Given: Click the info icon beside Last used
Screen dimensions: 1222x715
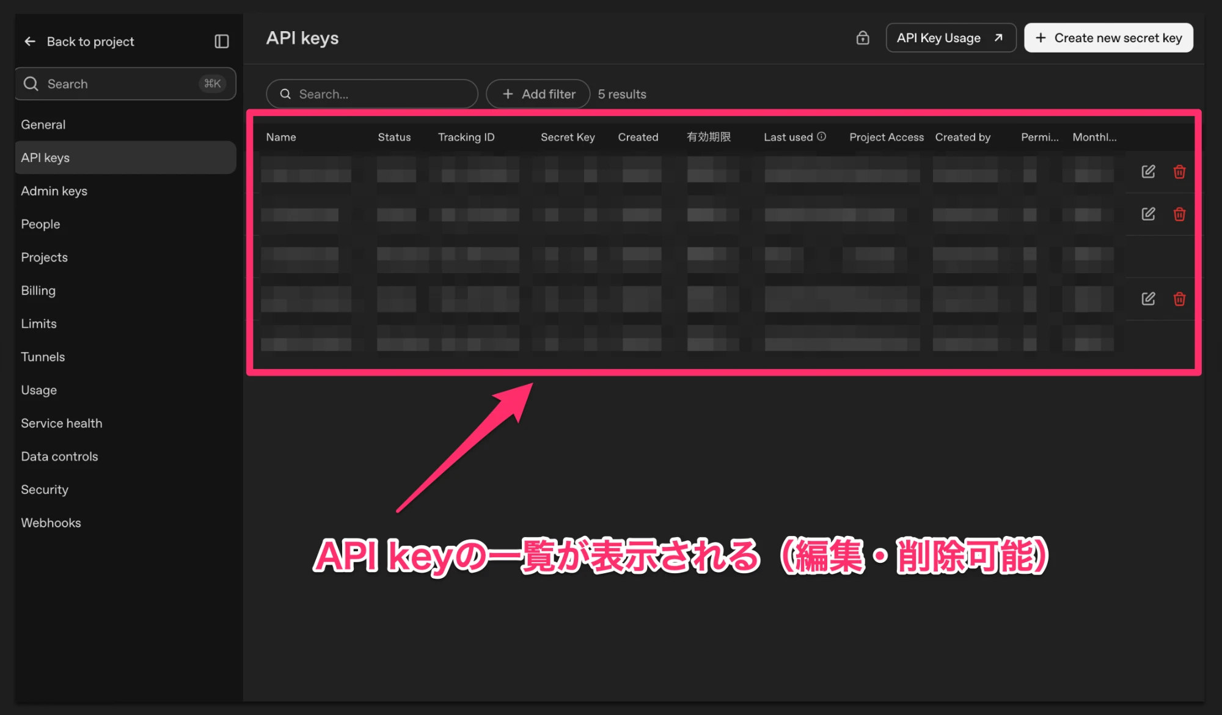Looking at the screenshot, I should [822, 136].
